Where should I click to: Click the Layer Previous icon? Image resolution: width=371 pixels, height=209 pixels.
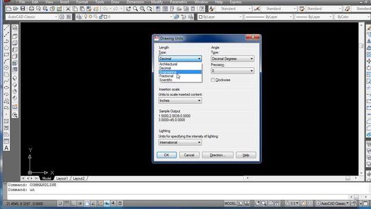click(x=184, y=17)
